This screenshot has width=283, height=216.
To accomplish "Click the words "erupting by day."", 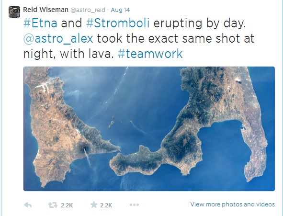I will [200, 23].
